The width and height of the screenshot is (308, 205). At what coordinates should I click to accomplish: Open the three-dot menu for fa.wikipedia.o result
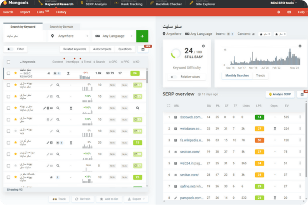300,140
